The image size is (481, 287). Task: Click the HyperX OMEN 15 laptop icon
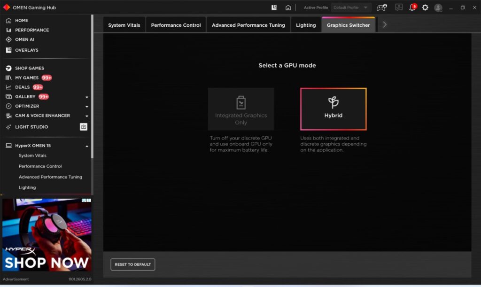click(8, 146)
